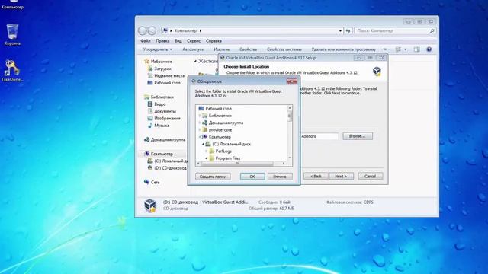Collapse the Жесткие диски group header arrow
The image size is (488, 274).
[x=195, y=61]
